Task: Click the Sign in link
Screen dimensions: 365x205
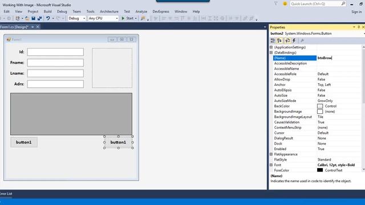Action: pos(356,11)
